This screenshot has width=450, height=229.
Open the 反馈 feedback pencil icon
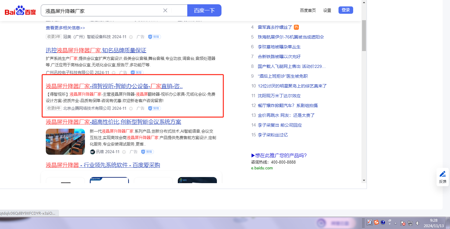[442, 174]
